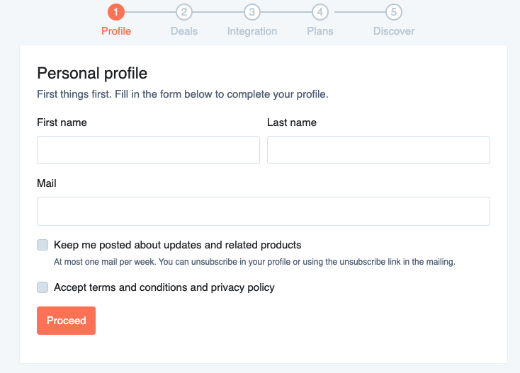
Task: Click the 'Mail' field label
Action: point(47,183)
